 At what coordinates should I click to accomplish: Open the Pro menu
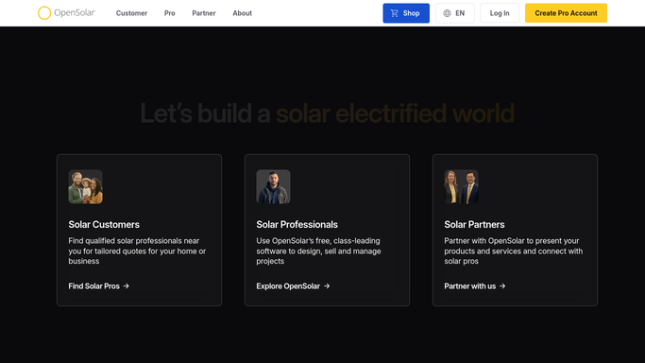coord(169,13)
